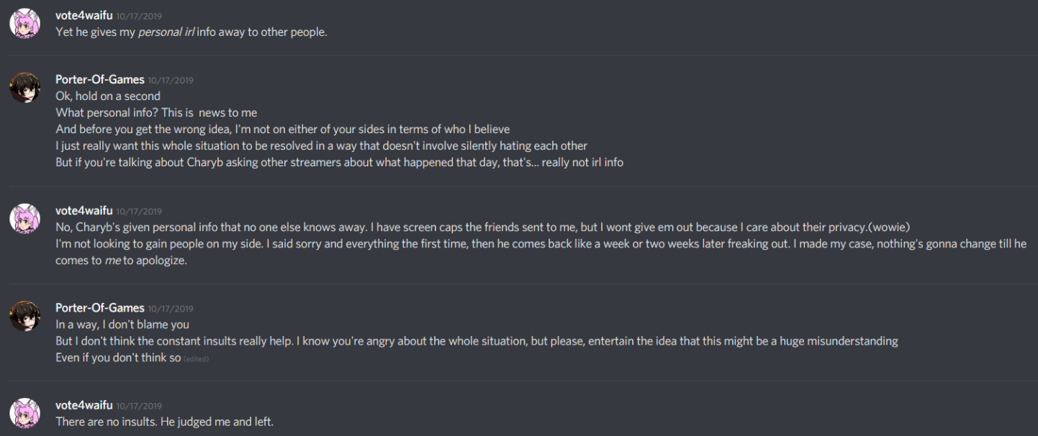
Task: Click the message 'In a way, I don't blame you'
Action: tap(122, 324)
